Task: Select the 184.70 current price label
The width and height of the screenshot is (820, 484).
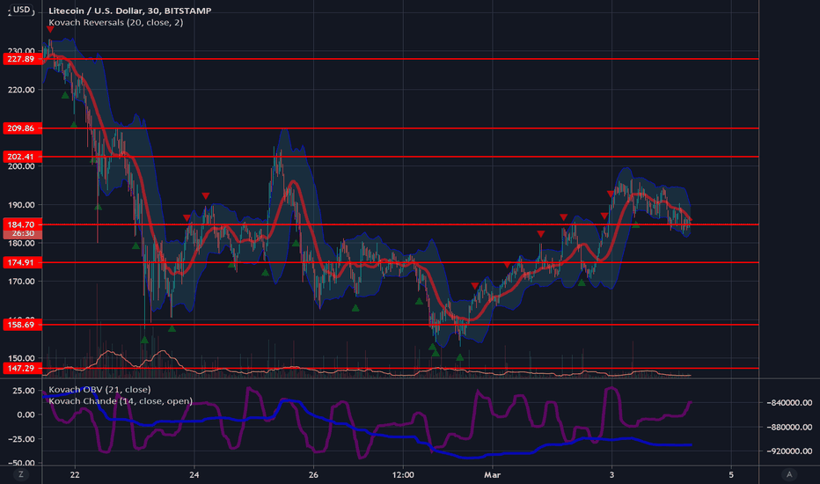Action: pyautogui.click(x=22, y=224)
